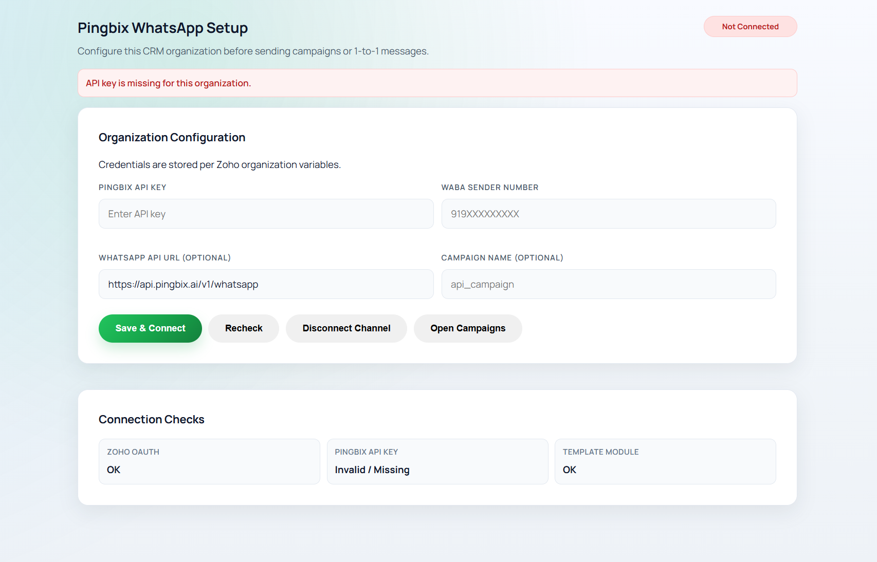Click the WhatsApp API URL field
Viewport: 877px width, 562px height.
(x=266, y=284)
